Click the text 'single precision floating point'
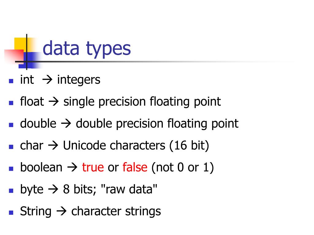This screenshot has width=314, height=235. [x=142, y=102]
